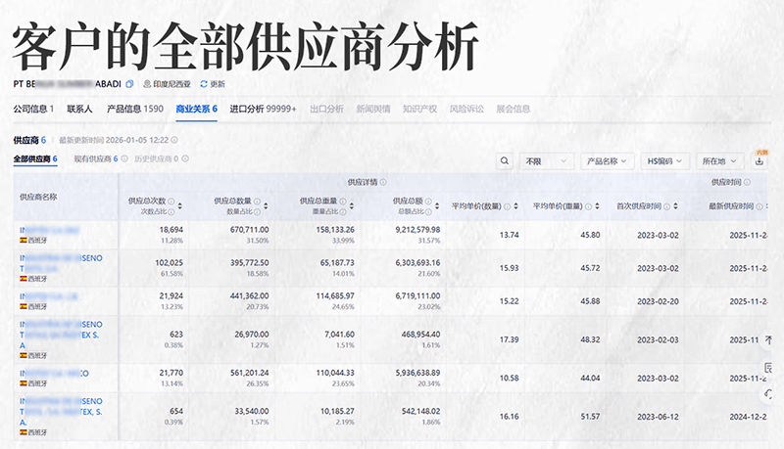The image size is (784, 449).
Task: Click the search magnifier icon above the table
Action: pyautogui.click(x=505, y=160)
